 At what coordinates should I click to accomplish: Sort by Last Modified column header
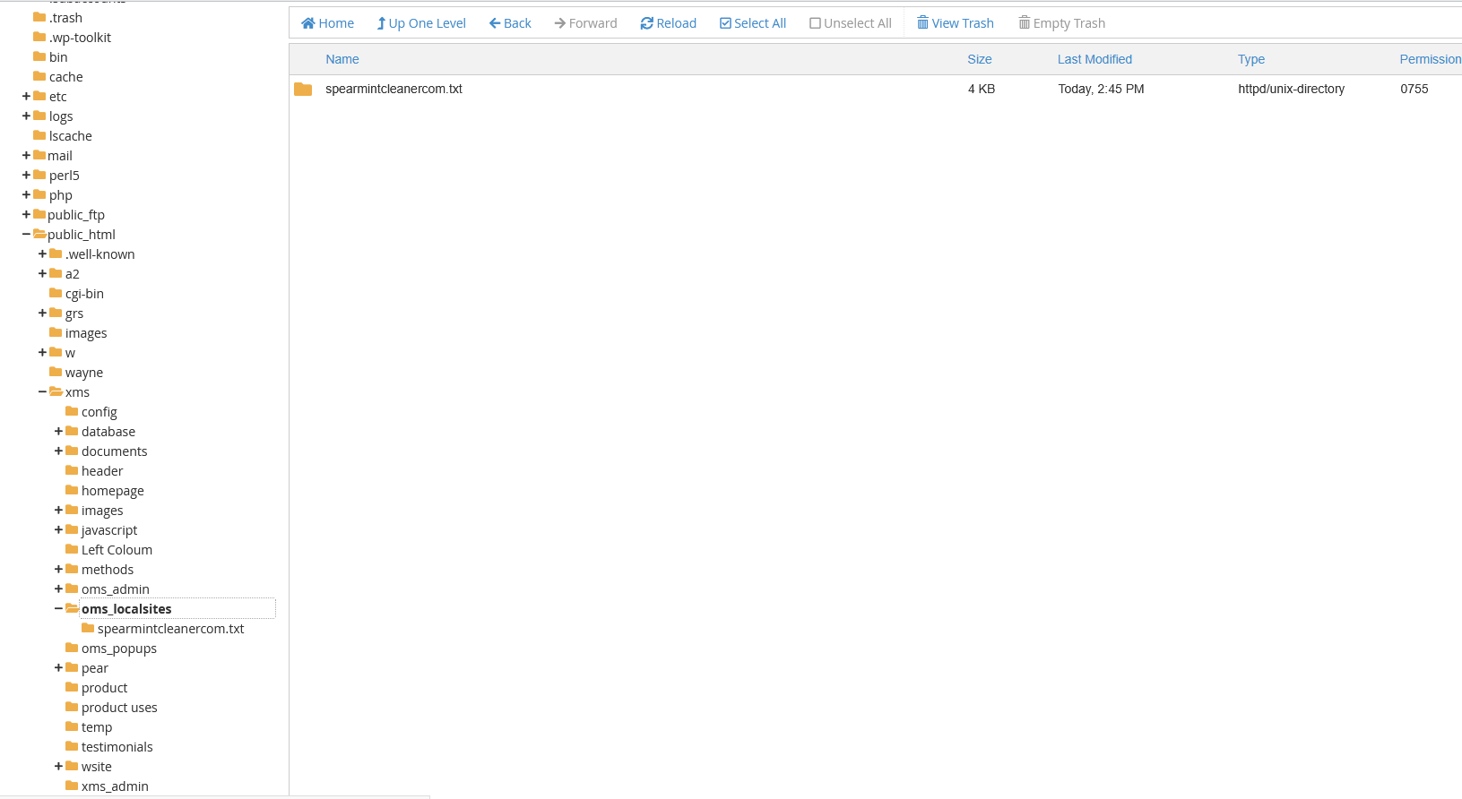[x=1094, y=59]
